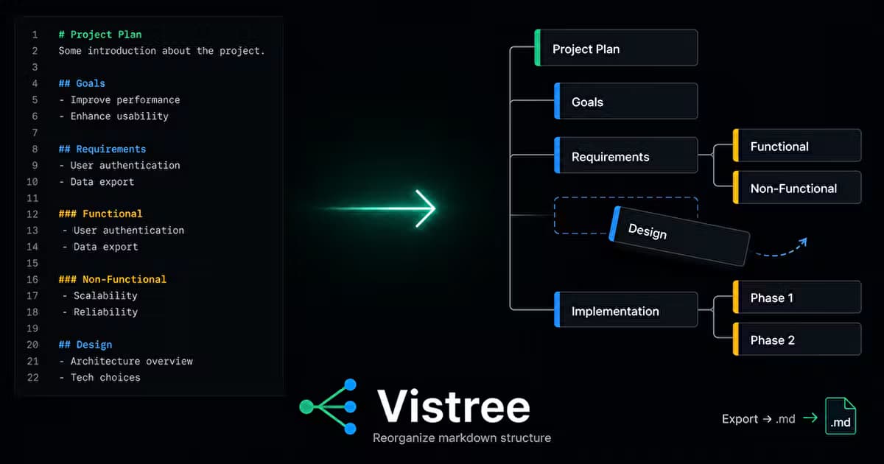
Task: Click the '- Improve performance' line
Action: click(x=119, y=99)
